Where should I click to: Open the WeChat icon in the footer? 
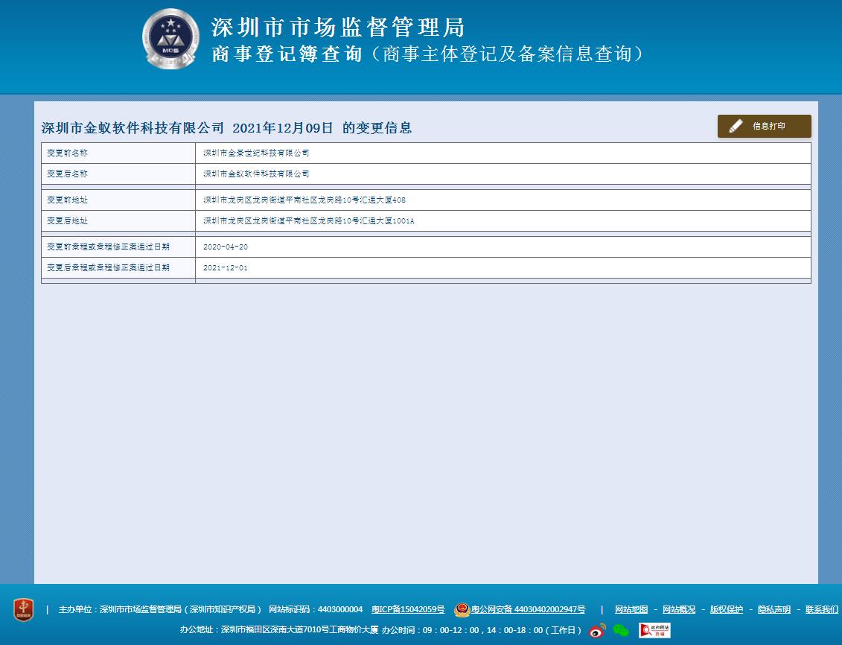click(x=620, y=631)
